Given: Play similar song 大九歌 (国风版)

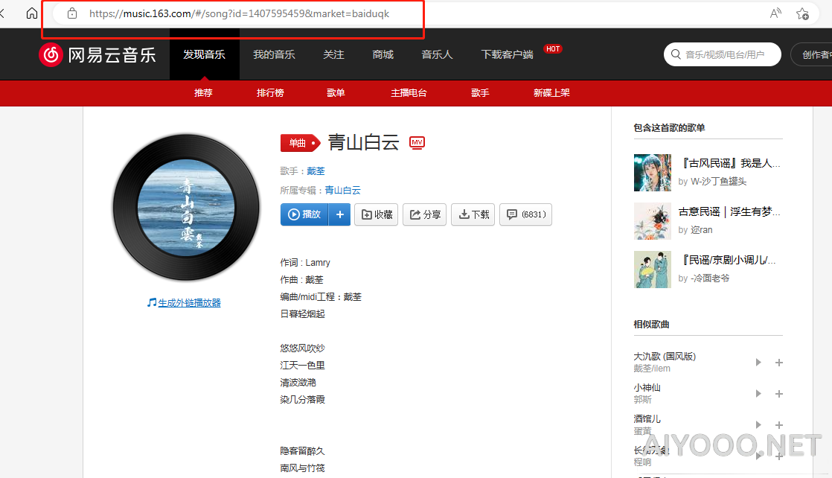Looking at the screenshot, I should (x=758, y=362).
